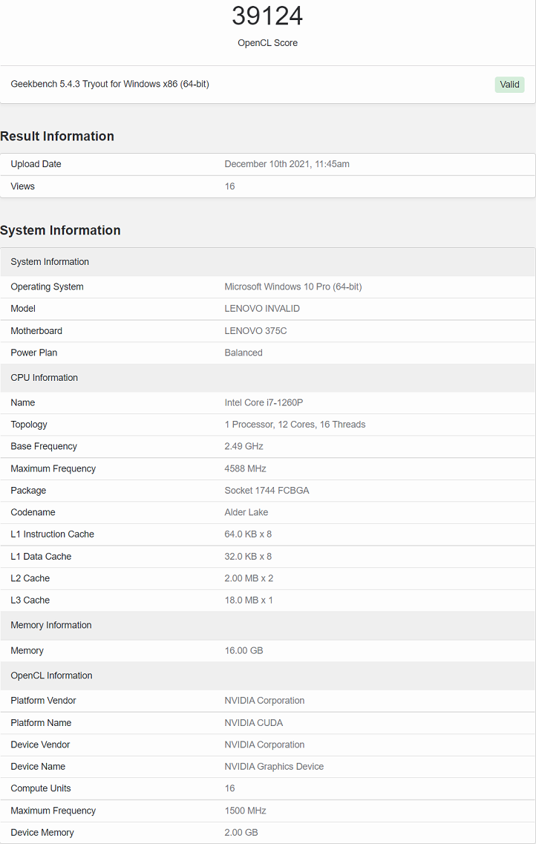Select the Geekbench 5.4.3 Tryout version text
This screenshot has height=844, width=536.
pyautogui.click(x=110, y=84)
